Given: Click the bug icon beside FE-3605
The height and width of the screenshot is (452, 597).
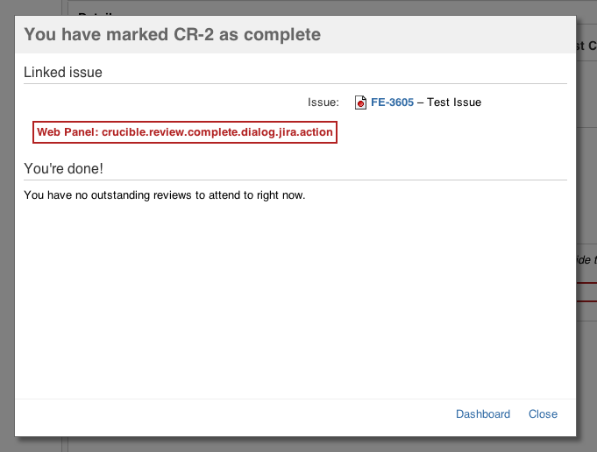Looking at the screenshot, I should click(360, 102).
